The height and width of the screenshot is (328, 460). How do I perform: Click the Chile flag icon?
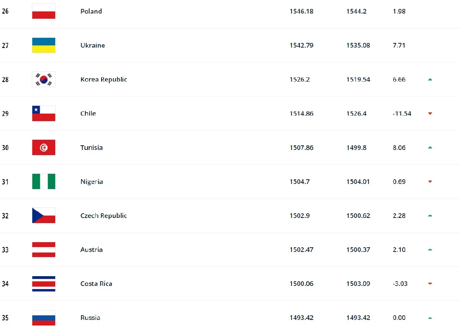[43, 113]
